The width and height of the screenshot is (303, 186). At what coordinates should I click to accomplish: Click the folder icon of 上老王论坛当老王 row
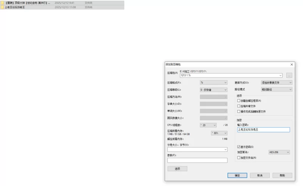coord(2,7)
